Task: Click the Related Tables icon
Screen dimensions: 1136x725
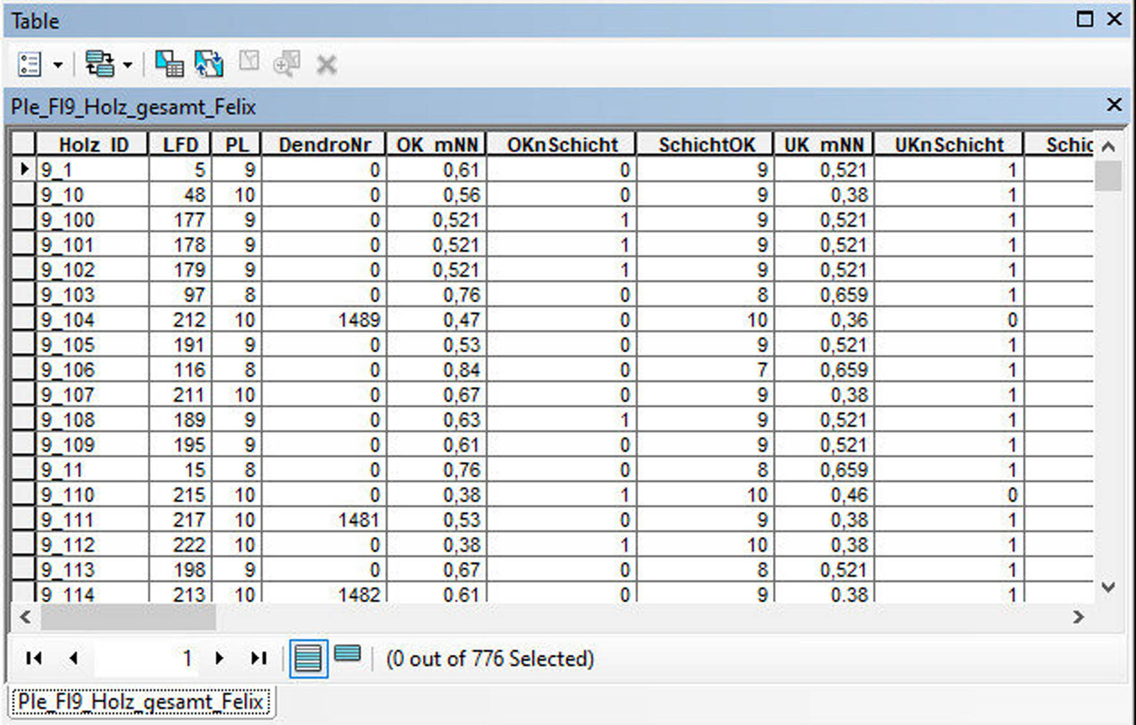Action: (99, 64)
